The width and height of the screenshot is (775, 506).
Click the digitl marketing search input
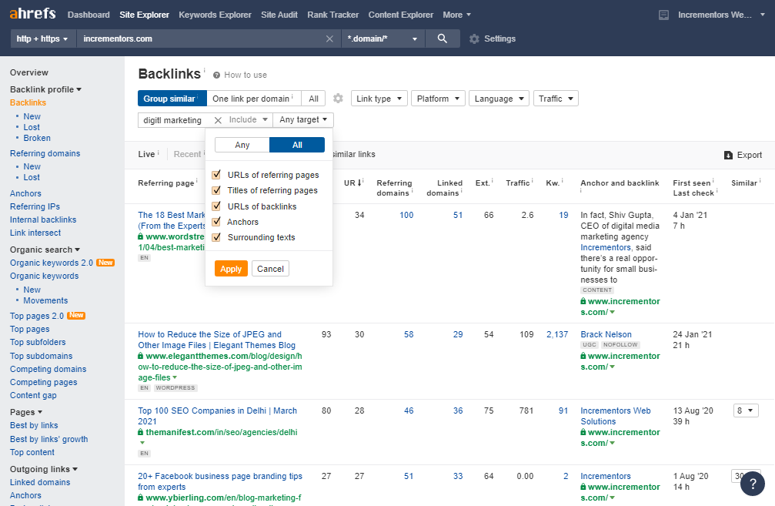click(x=175, y=120)
